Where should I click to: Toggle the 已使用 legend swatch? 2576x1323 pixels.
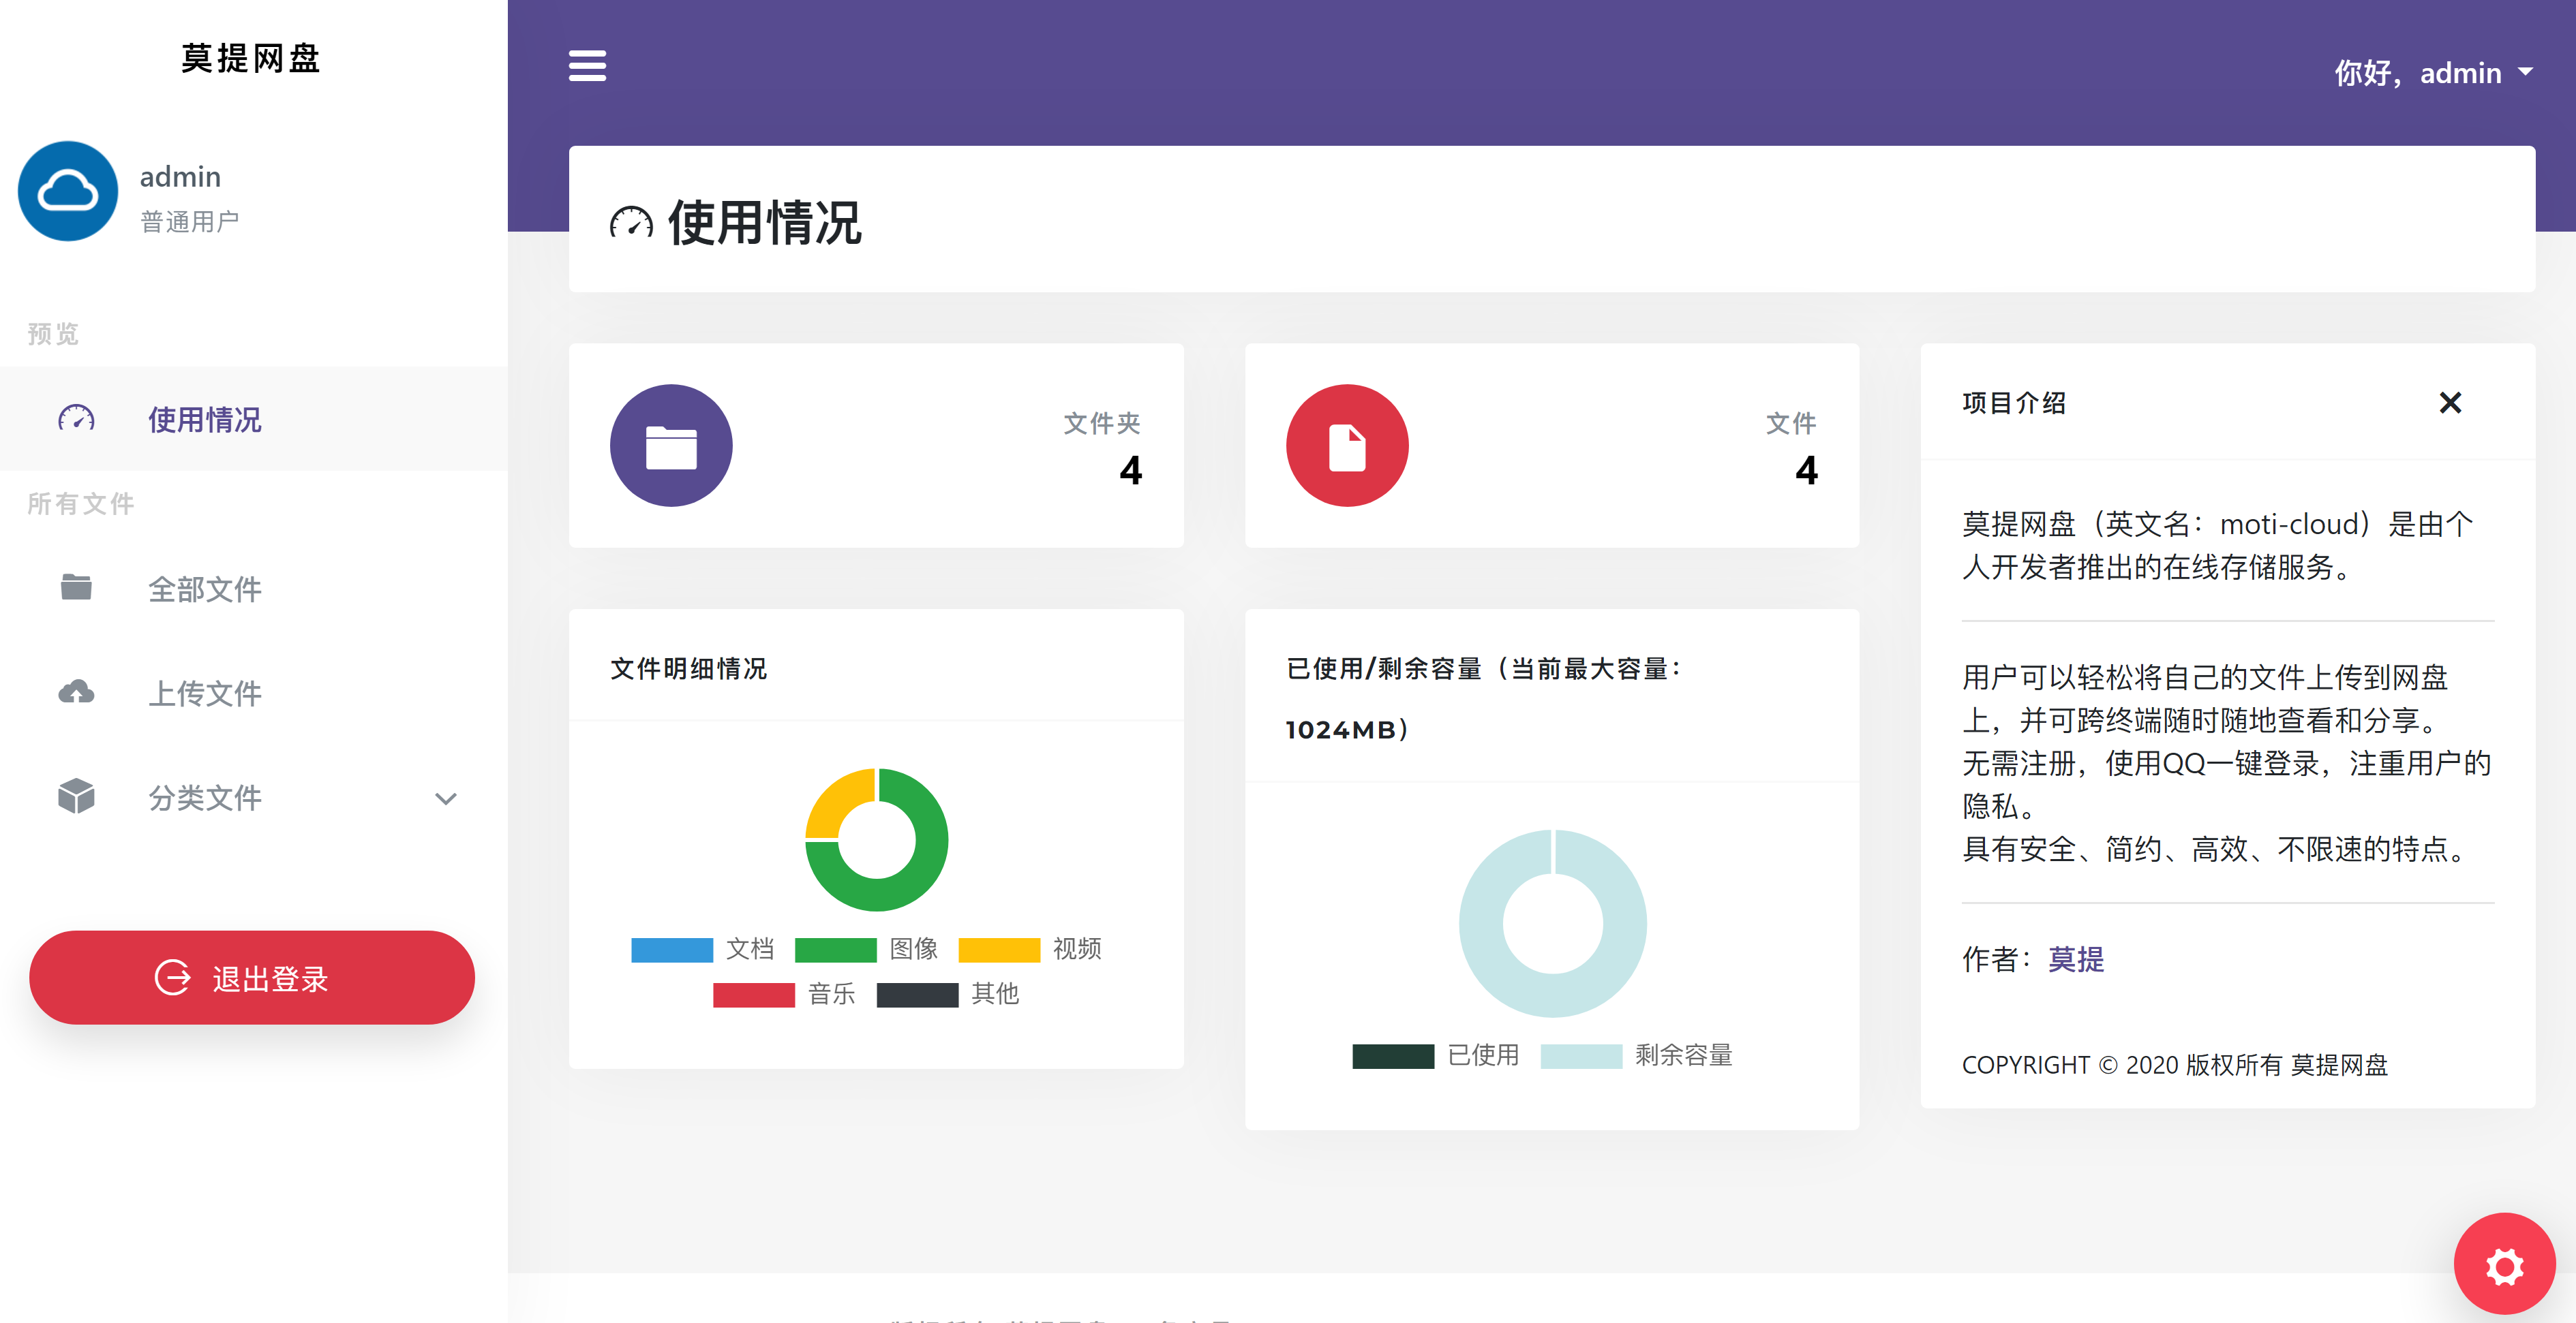click(1393, 1056)
